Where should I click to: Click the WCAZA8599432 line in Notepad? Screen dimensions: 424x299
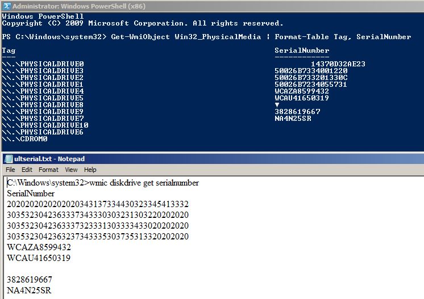(x=39, y=247)
